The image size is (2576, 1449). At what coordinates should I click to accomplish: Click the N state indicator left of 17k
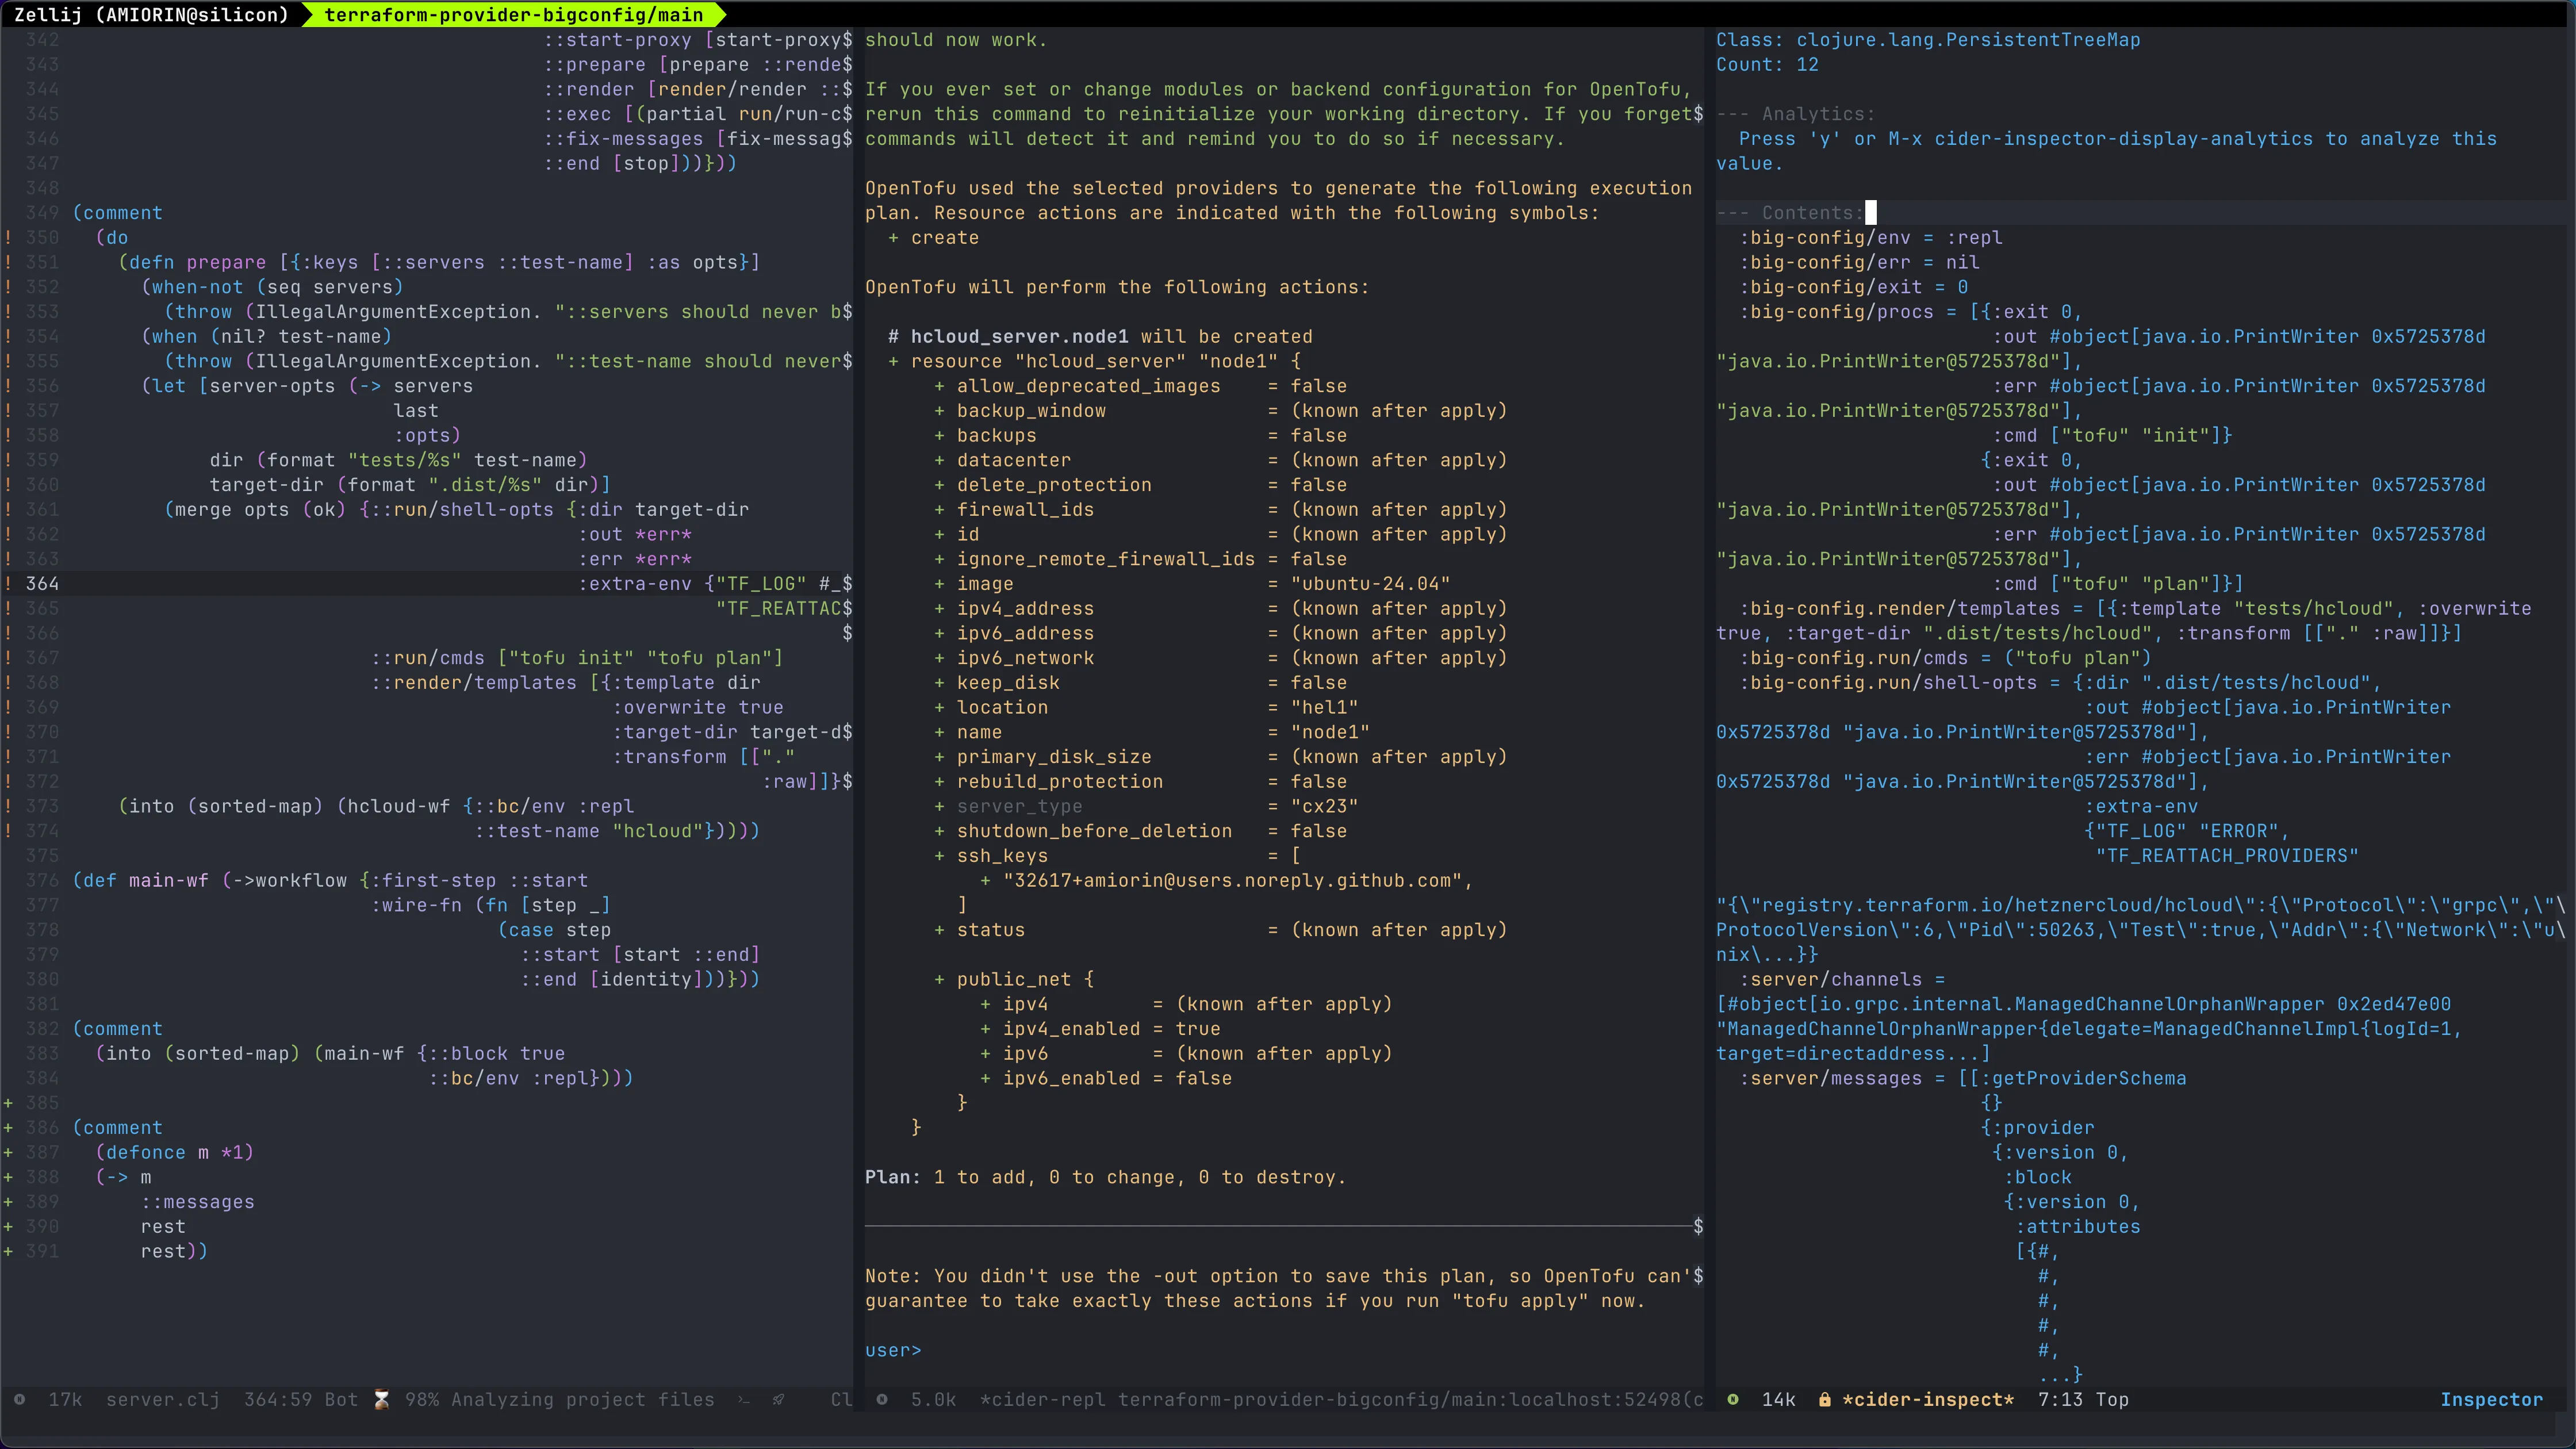click(x=19, y=1400)
